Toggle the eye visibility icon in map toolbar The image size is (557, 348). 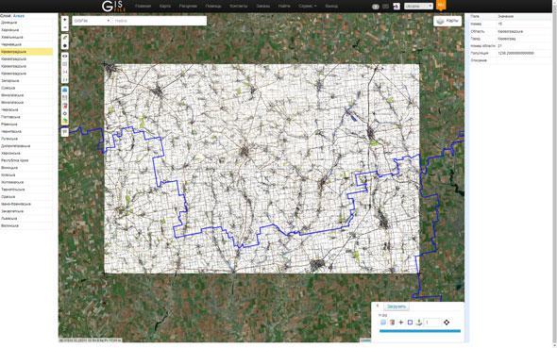point(64,56)
